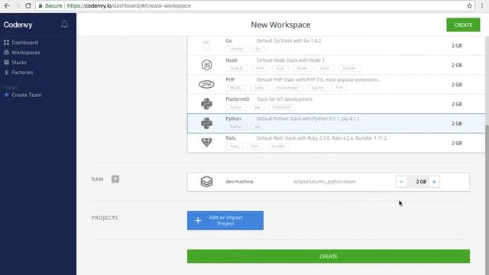
Task: Go back with the browser back arrow
Action: [7, 5]
